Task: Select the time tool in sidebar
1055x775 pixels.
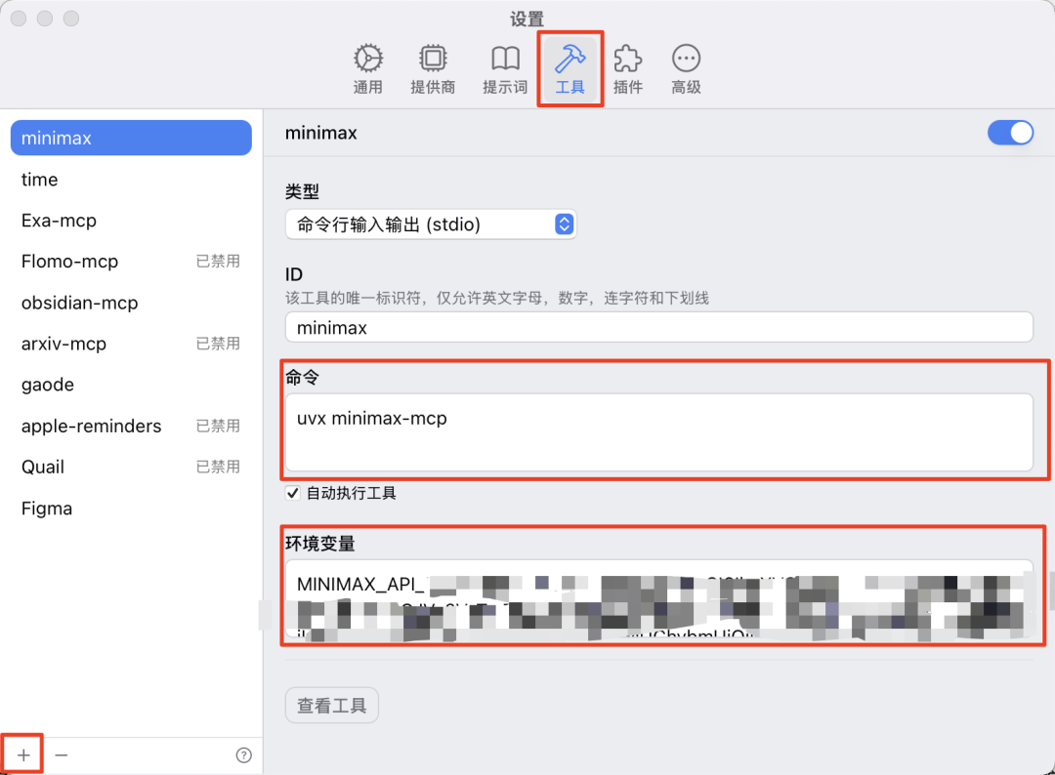Action: [x=131, y=180]
